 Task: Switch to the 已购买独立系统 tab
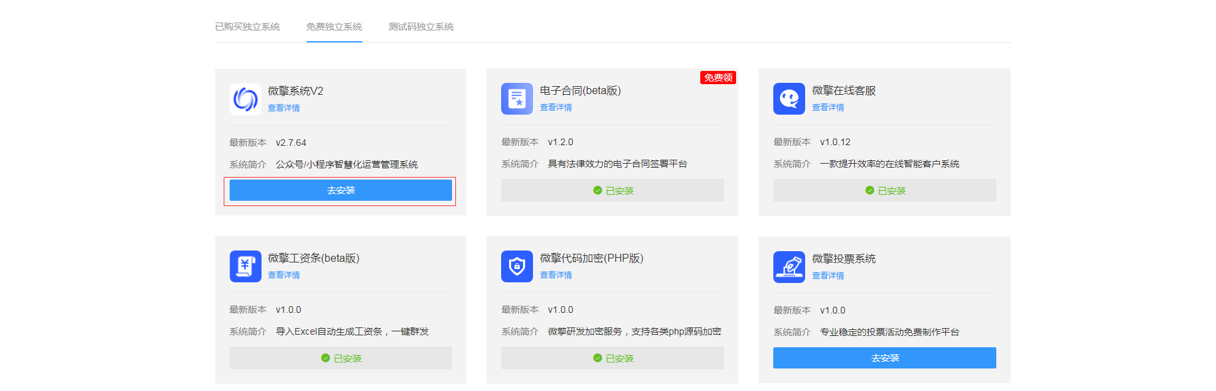pyautogui.click(x=248, y=27)
